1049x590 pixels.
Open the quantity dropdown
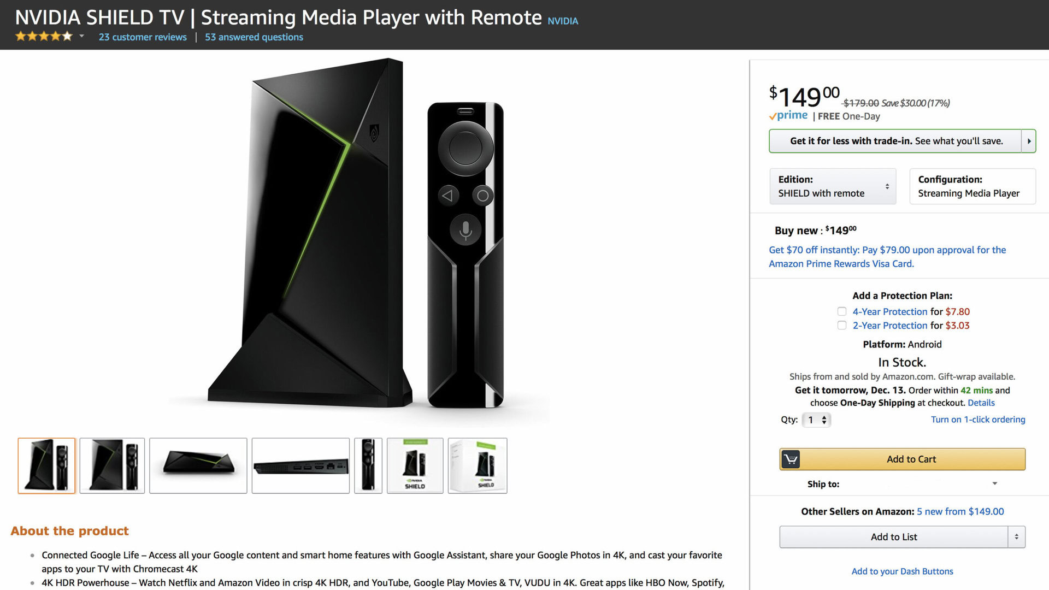816,420
